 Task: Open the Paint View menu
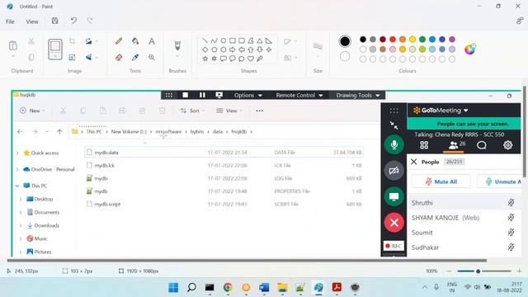32,21
